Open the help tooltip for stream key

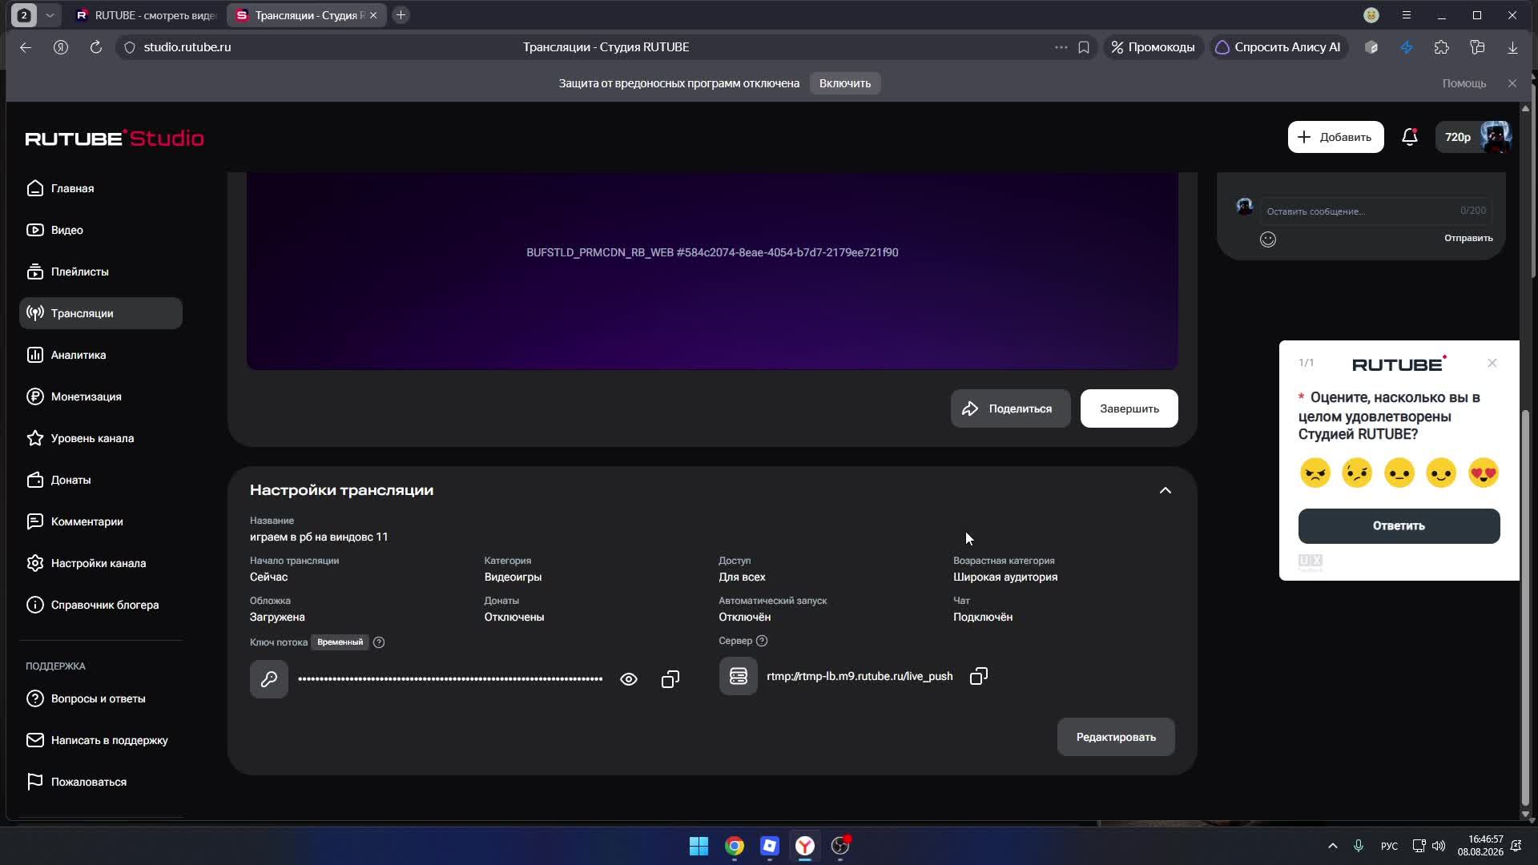(x=379, y=642)
